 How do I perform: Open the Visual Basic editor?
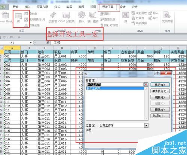coord(6,18)
